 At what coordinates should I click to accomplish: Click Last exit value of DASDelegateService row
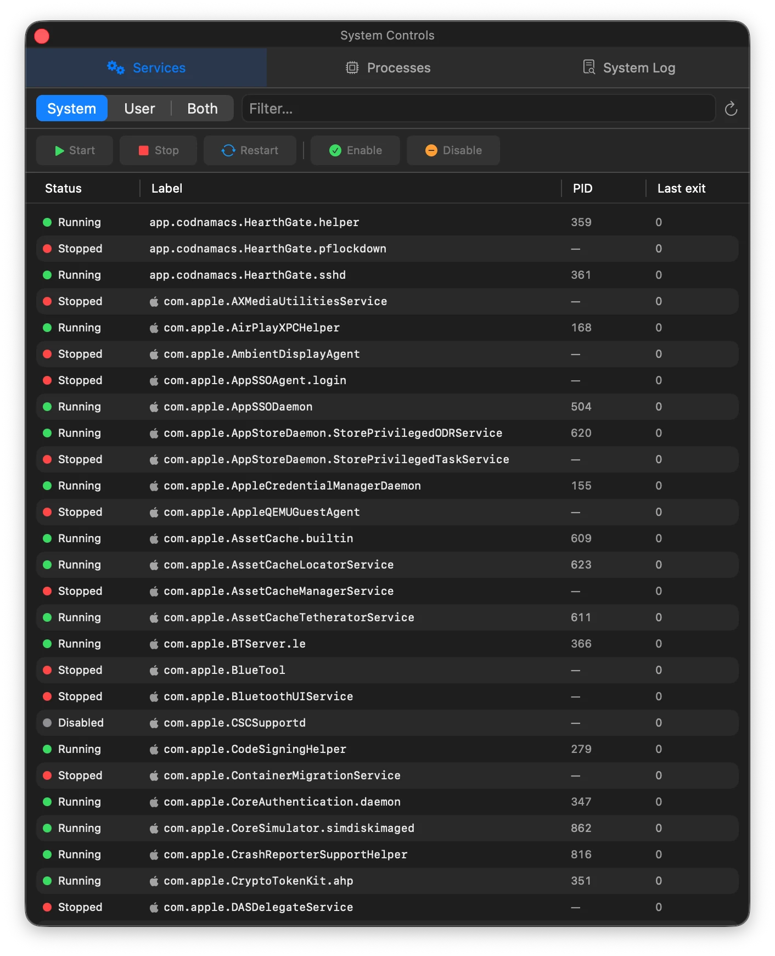pyautogui.click(x=659, y=907)
